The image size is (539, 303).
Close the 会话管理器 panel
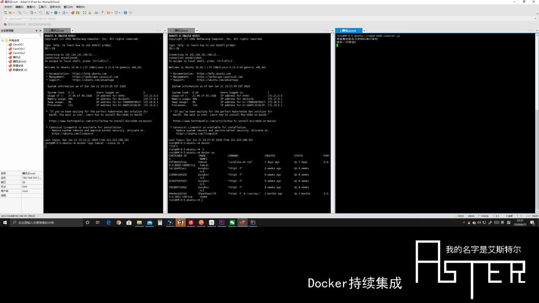[40, 31]
